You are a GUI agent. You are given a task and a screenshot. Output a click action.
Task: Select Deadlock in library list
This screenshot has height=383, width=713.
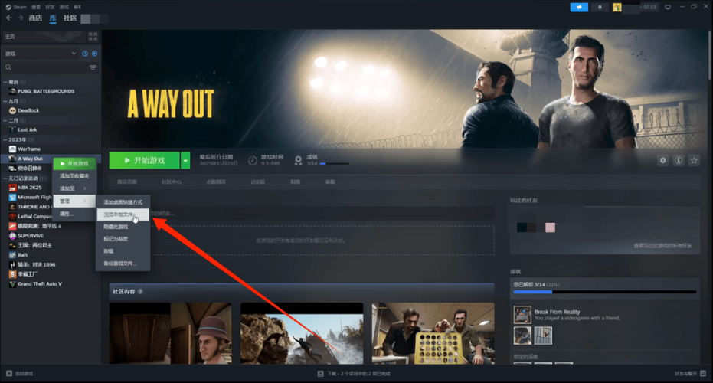point(28,110)
